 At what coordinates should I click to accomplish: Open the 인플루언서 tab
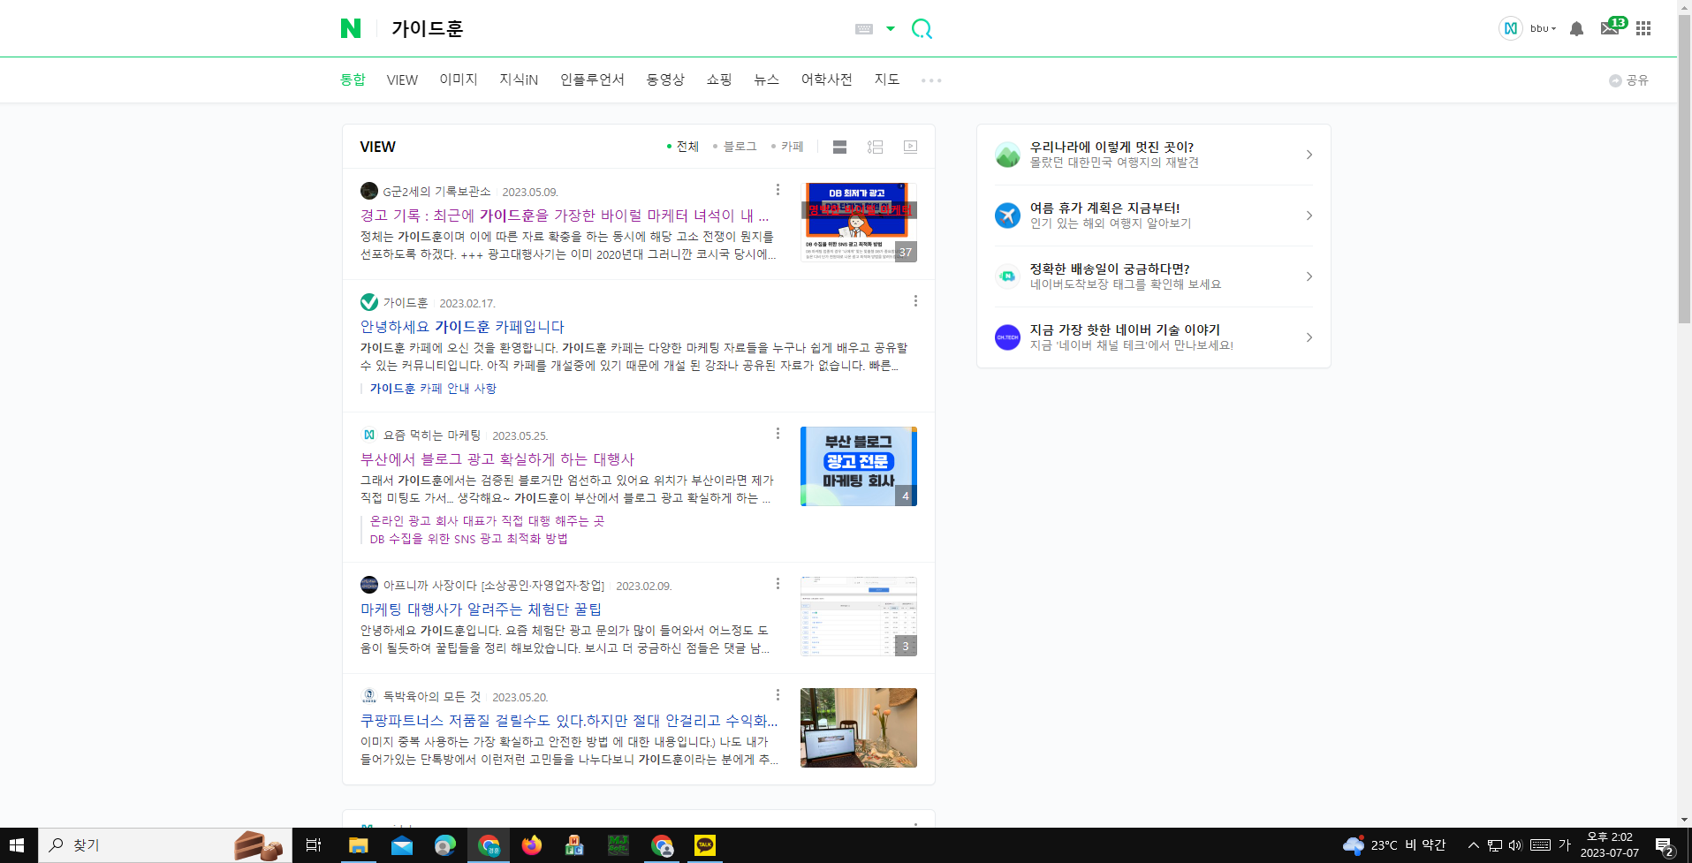click(592, 79)
